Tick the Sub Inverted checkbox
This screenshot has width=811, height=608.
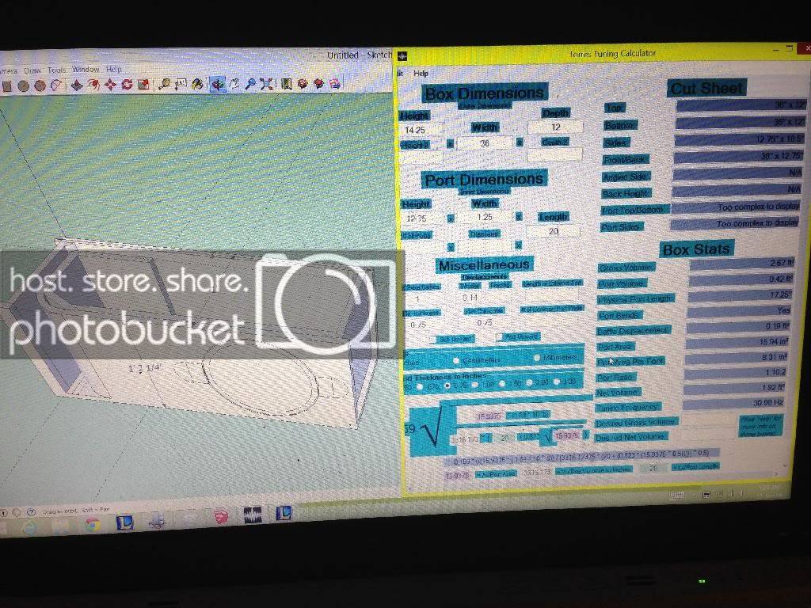coord(434,339)
